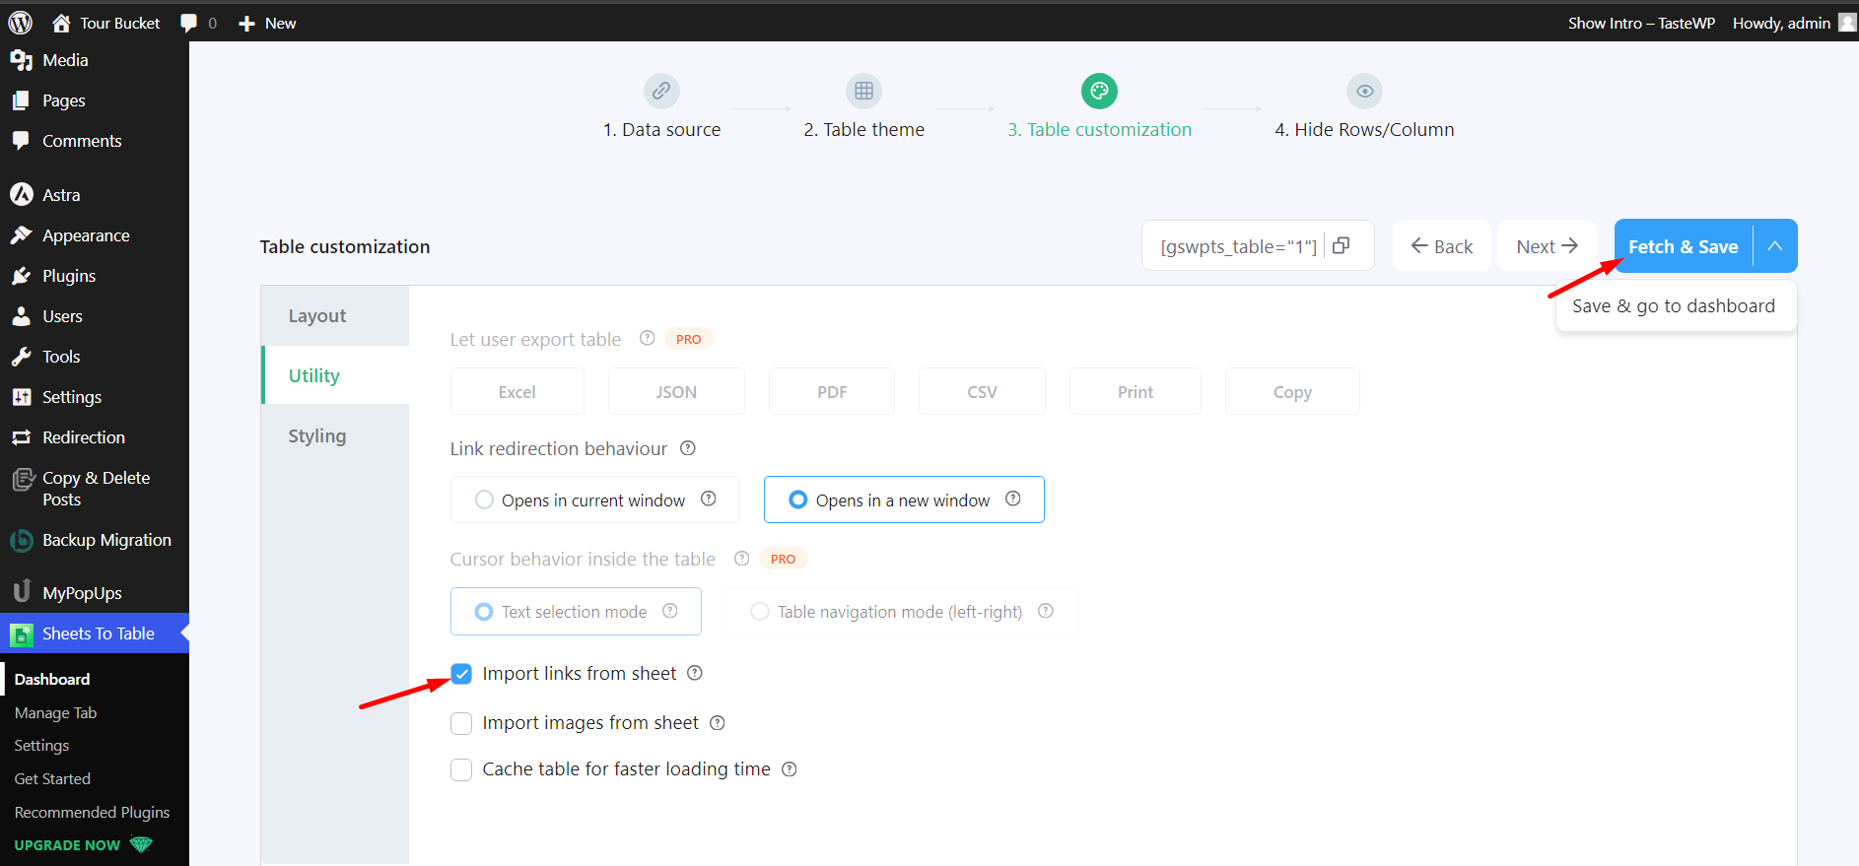Click the Back button
The image size is (1859, 866).
point(1441,246)
